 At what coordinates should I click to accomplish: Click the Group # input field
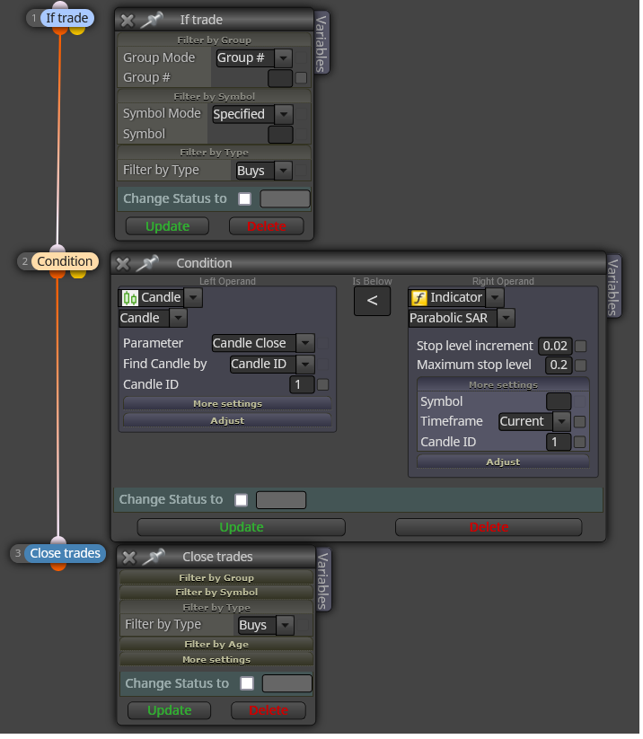click(x=282, y=79)
